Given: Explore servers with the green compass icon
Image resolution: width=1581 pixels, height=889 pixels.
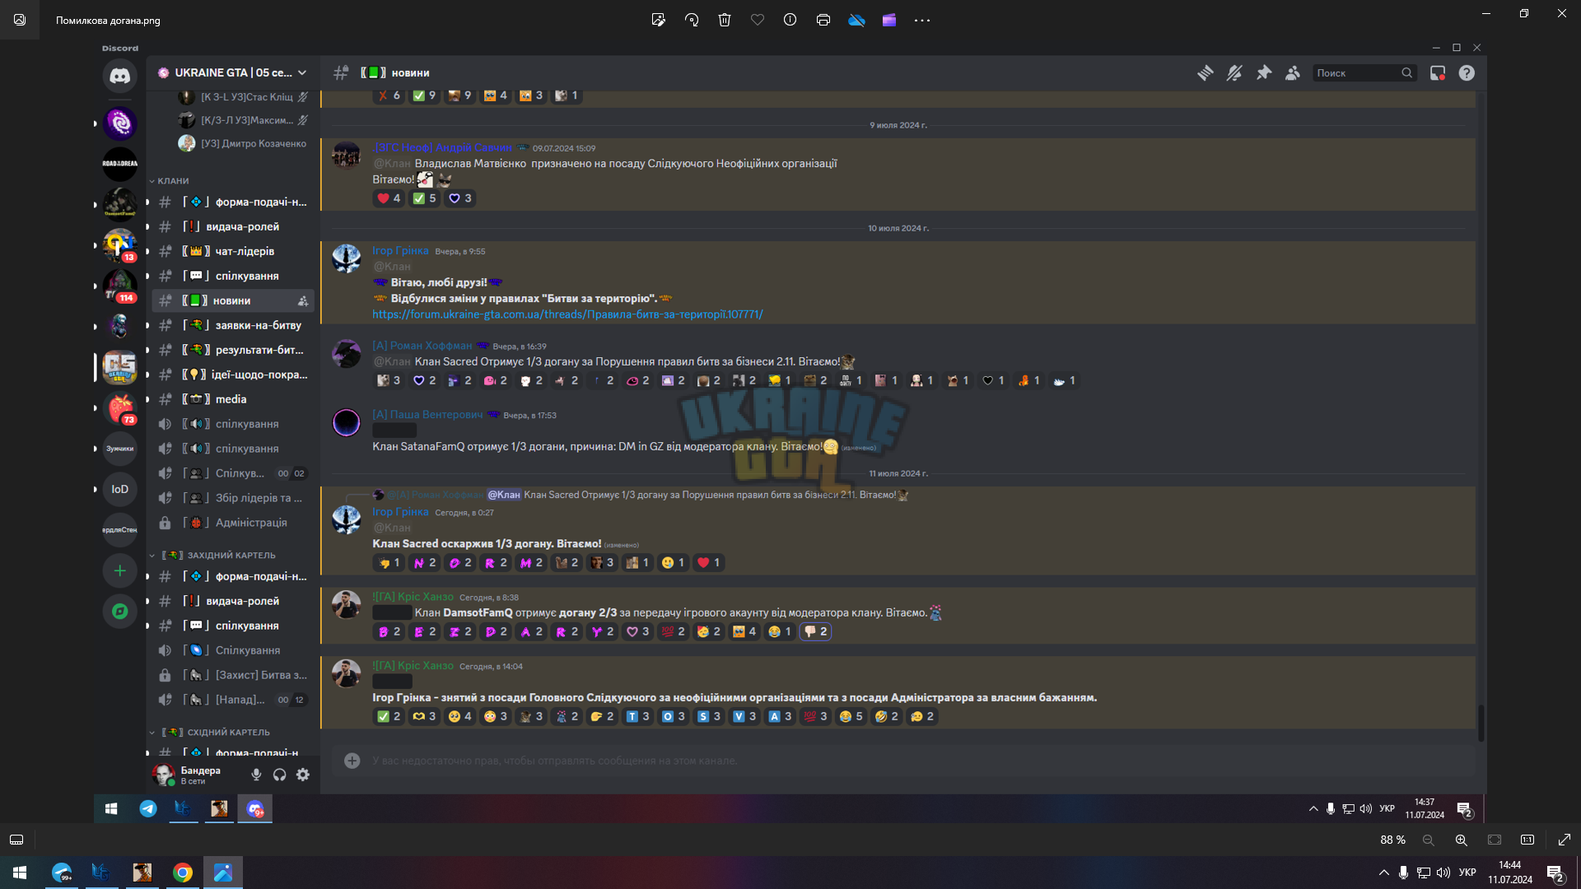Looking at the screenshot, I should click(x=120, y=611).
